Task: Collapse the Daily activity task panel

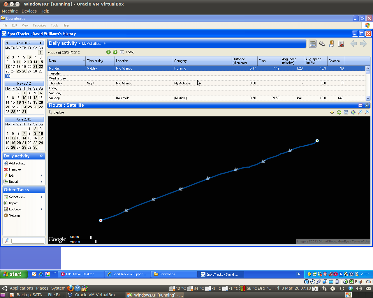Action: [41, 156]
